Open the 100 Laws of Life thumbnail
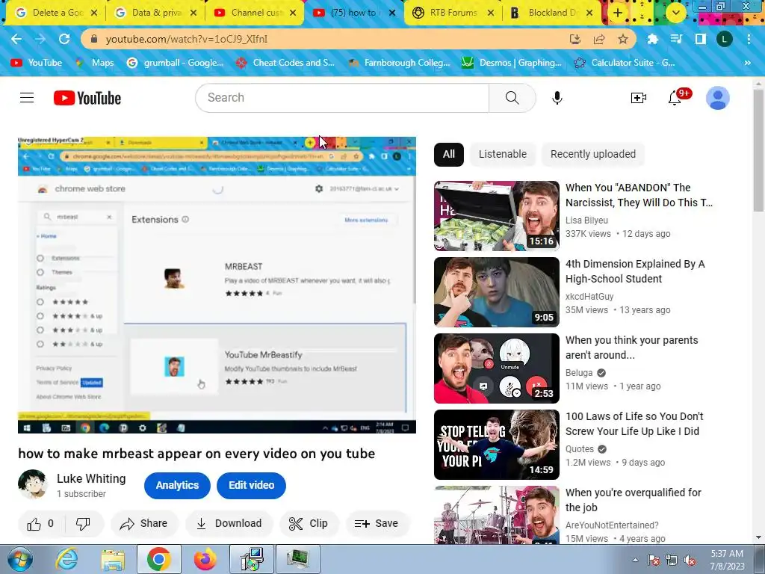Screen dimensions: 765x574 pos(497,445)
